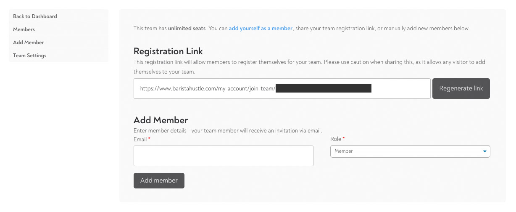Click the 'Enter member details' helper text
This screenshot has height=212, width=516.
pyautogui.click(x=231, y=131)
